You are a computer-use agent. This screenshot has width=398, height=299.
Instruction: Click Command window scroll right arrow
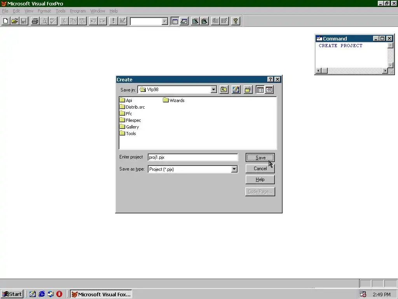(x=385, y=71)
